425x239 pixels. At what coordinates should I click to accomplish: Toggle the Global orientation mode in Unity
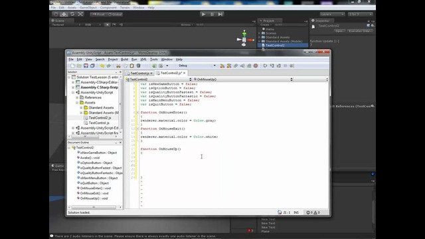[115, 15]
